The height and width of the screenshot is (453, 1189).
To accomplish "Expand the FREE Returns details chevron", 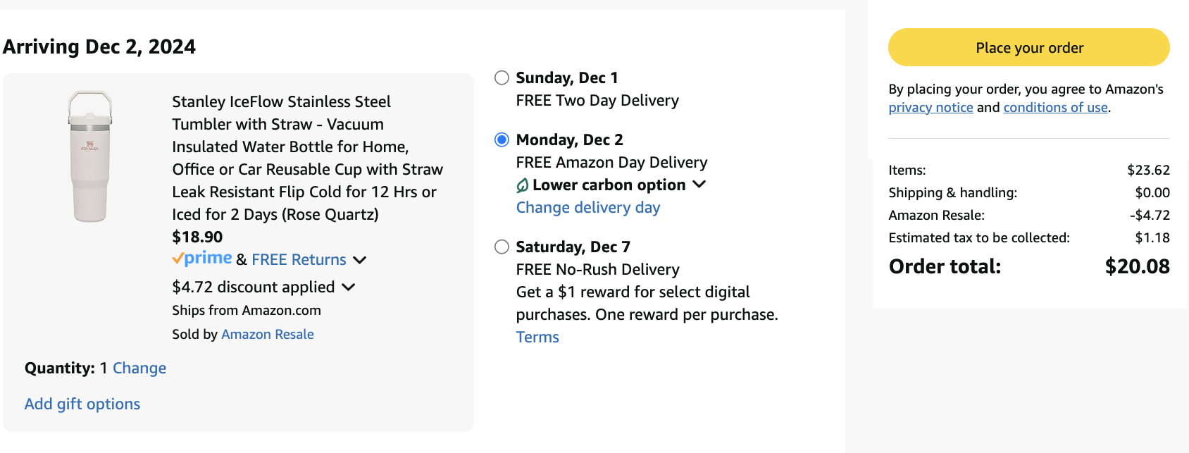I will tap(359, 260).
